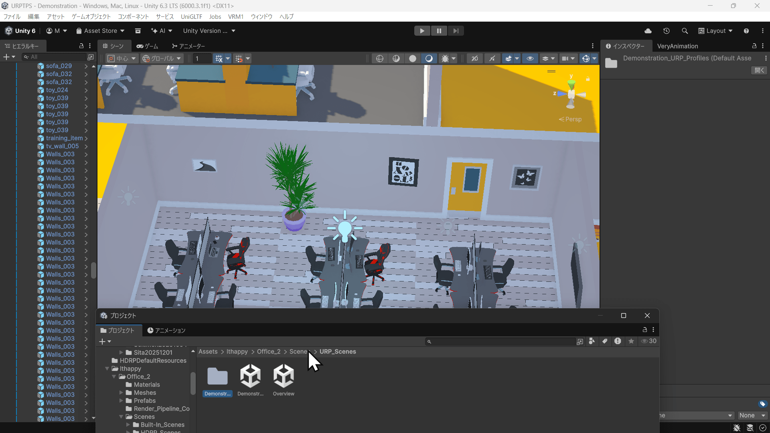Viewport: 770px width, 433px height.
Task: Open the render layers stack dropdown
Action: [x=549, y=59]
